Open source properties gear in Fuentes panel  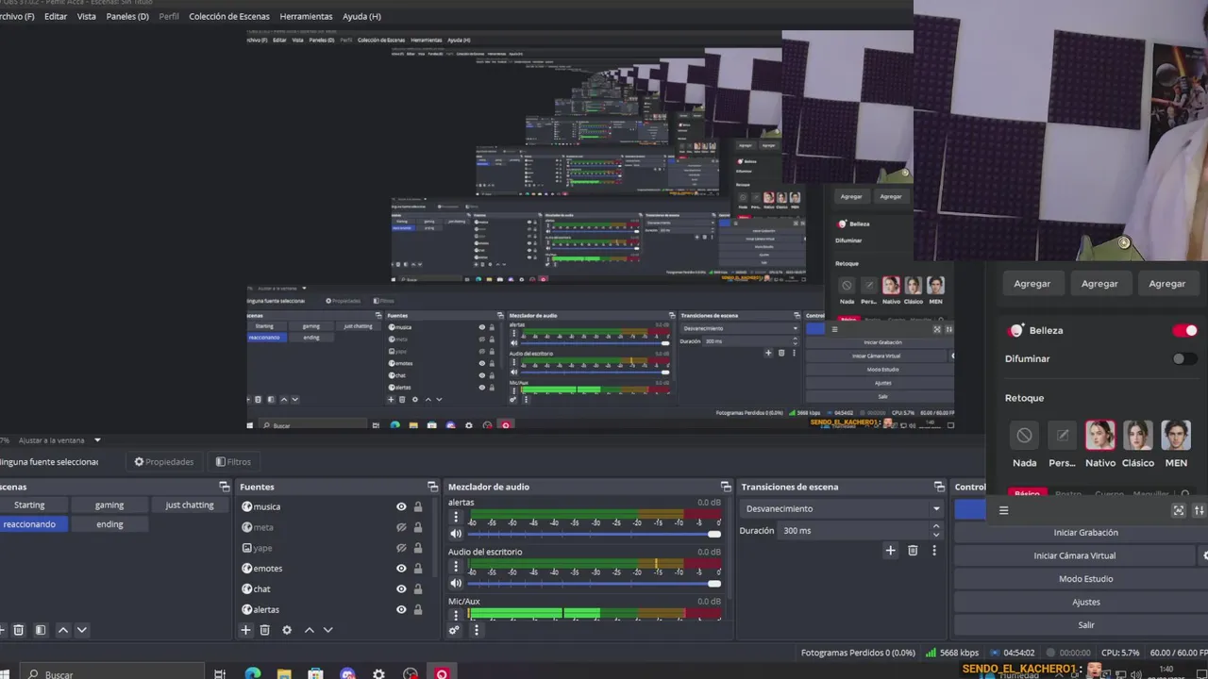287,630
